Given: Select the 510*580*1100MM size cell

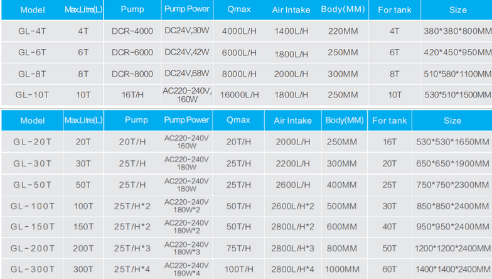Looking at the screenshot, I should coord(457,73).
